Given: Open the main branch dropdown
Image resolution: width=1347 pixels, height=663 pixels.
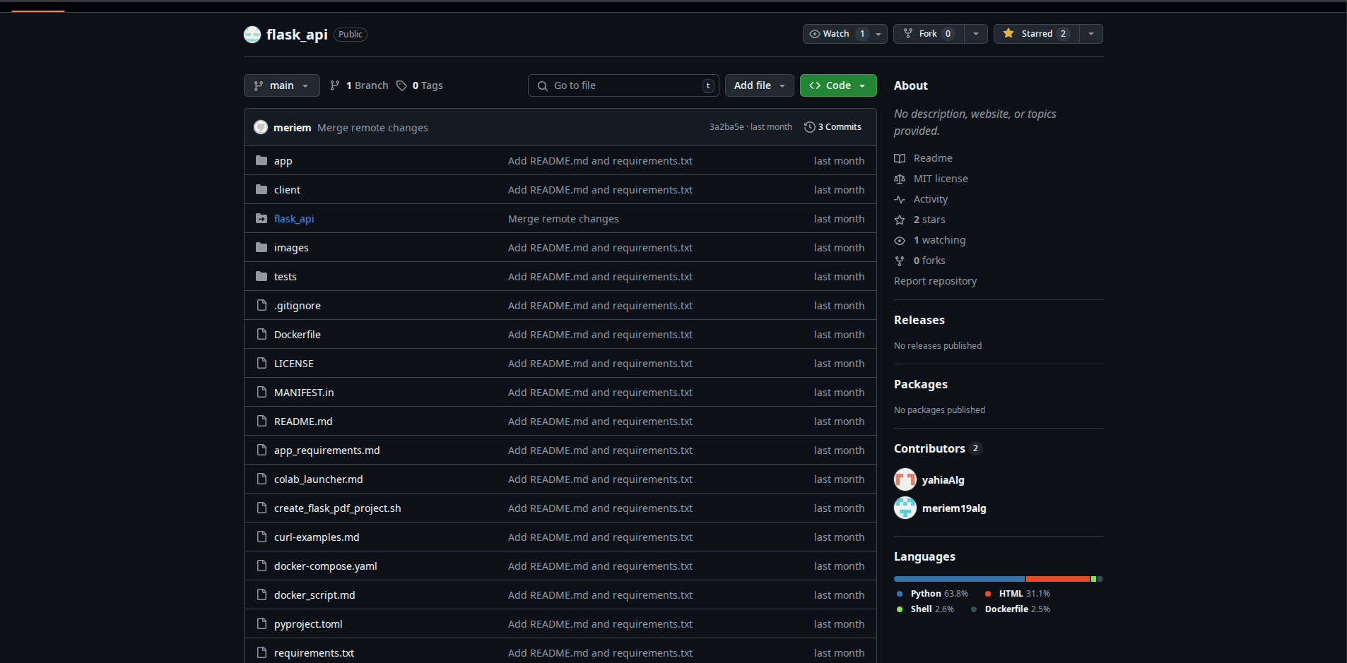Looking at the screenshot, I should (x=281, y=85).
